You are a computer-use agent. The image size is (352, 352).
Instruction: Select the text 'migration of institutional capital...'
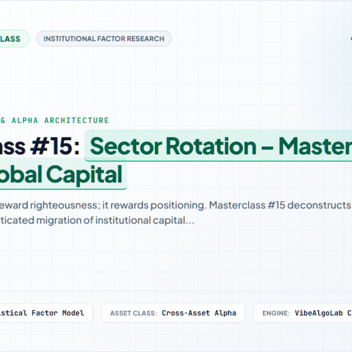(115, 220)
